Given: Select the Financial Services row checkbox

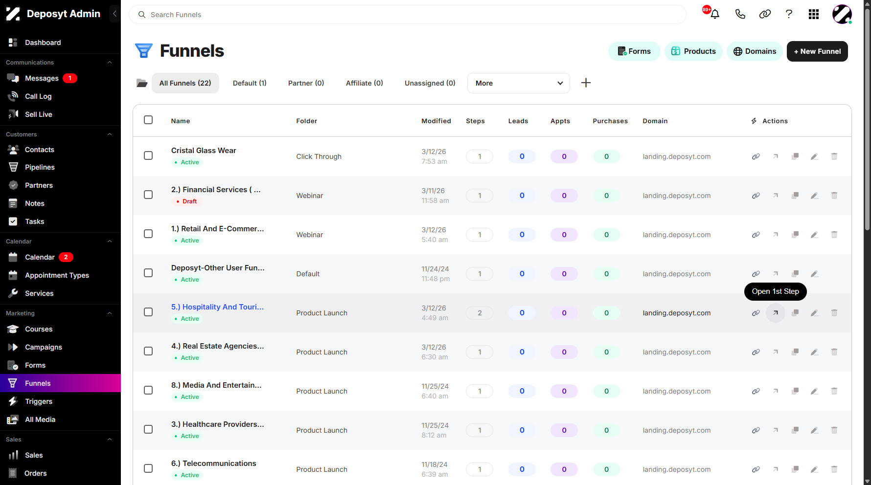Looking at the screenshot, I should pyautogui.click(x=148, y=195).
